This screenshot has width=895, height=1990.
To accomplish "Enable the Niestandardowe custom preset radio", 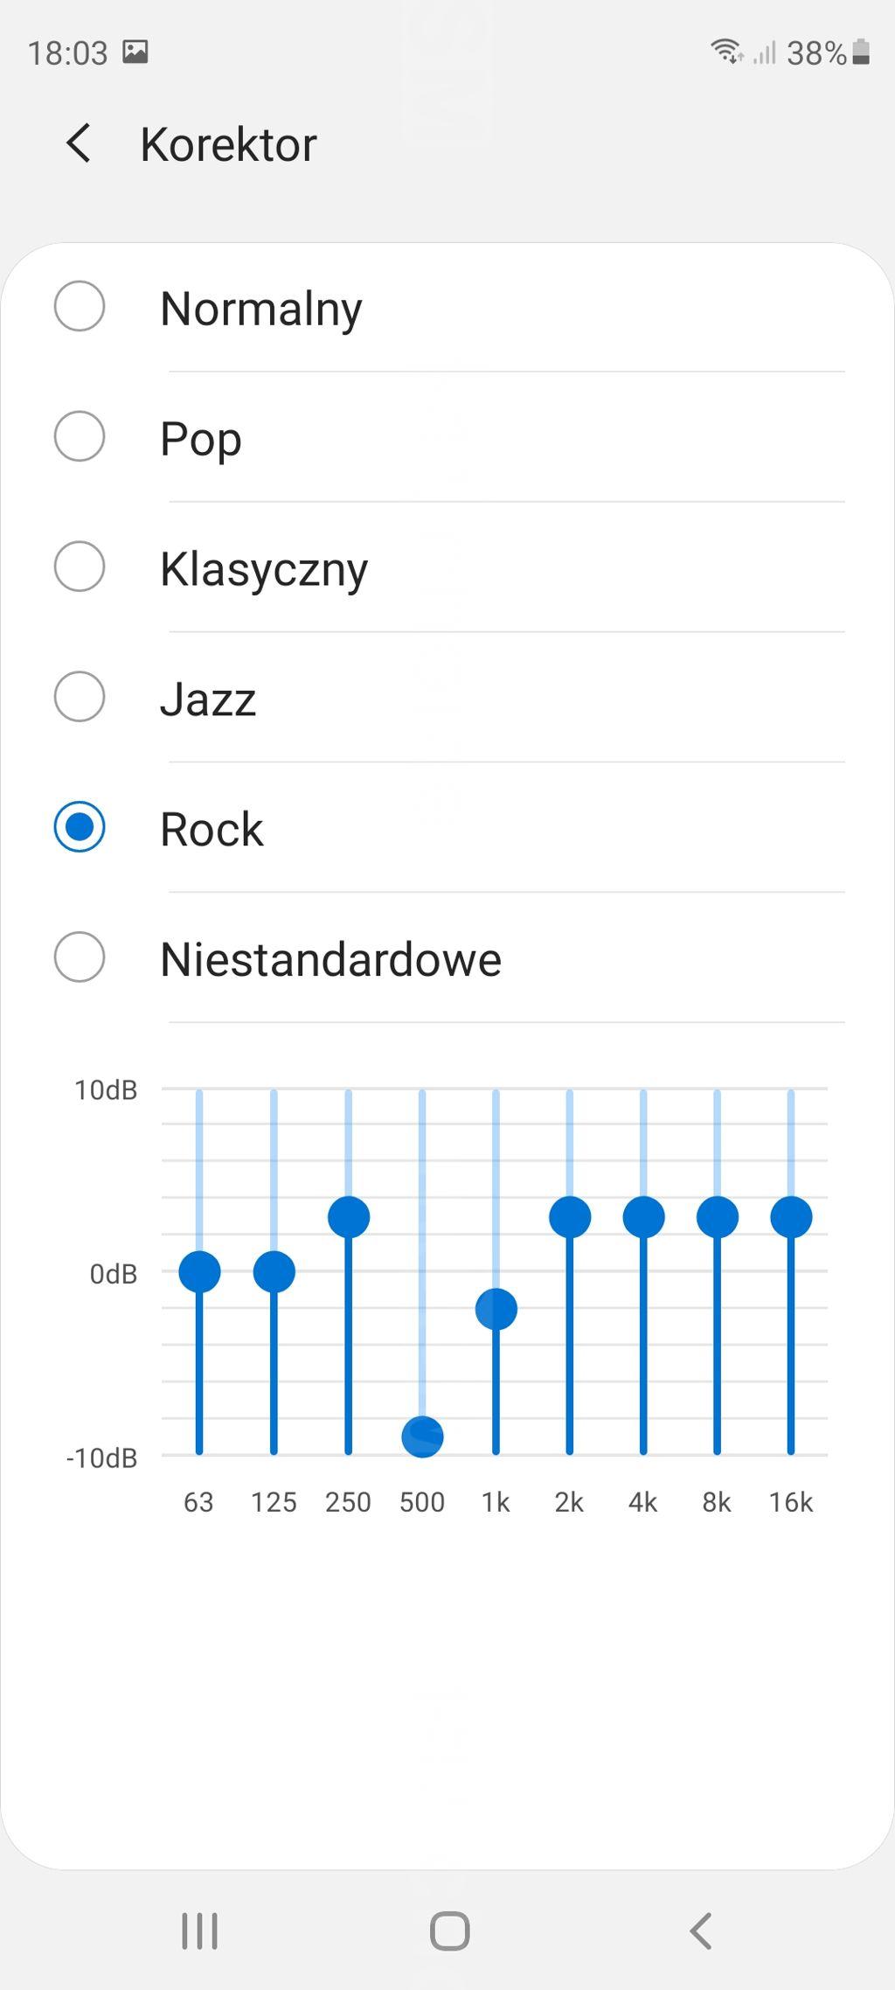I will coord(80,957).
